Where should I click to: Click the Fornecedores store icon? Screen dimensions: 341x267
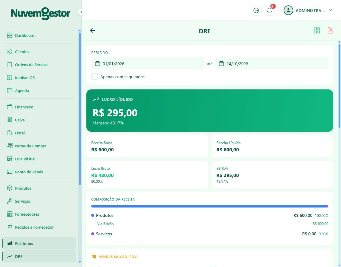pyautogui.click(x=10, y=214)
